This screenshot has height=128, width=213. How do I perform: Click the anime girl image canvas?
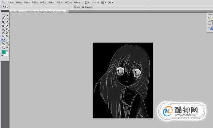pyautogui.click(x=123, y=80)
